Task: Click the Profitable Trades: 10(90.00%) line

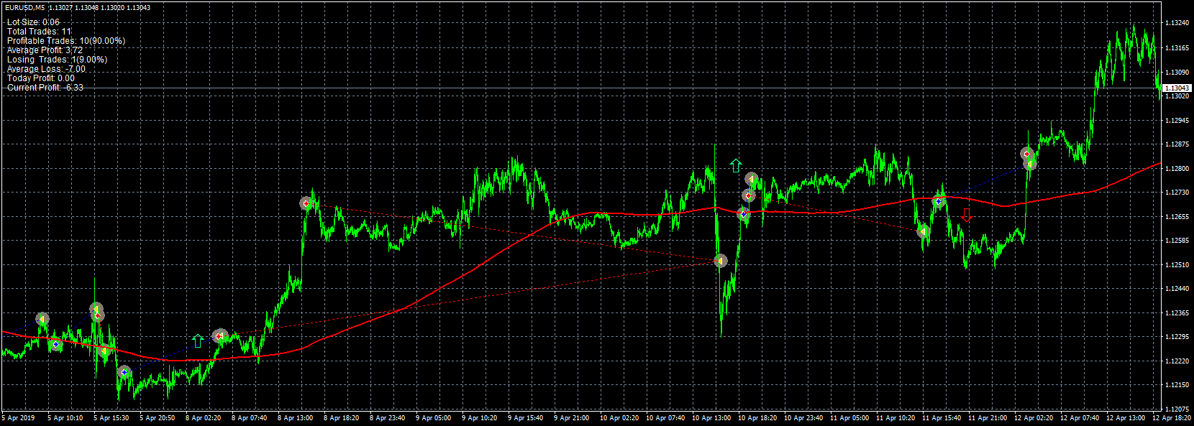Action: (66, 41)
